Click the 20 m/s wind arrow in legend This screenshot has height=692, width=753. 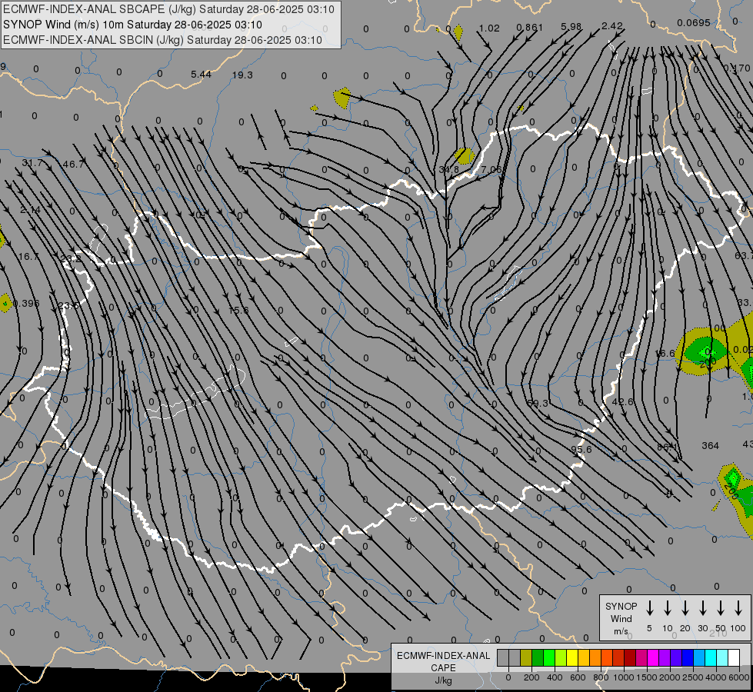click(x=685, y=608)
